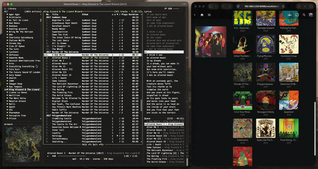The height and width of the screenshot is (169, 318).
Task: Toggle heart next to Architects artist
Action: tap(7, 17)
